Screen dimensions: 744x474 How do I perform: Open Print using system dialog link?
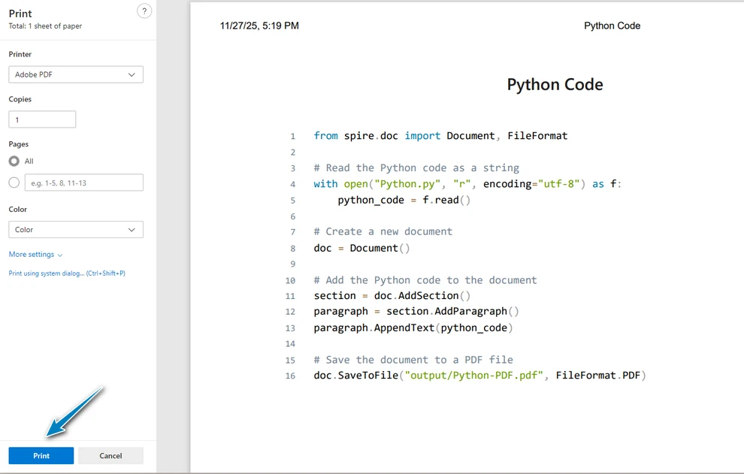pos(67,273)
